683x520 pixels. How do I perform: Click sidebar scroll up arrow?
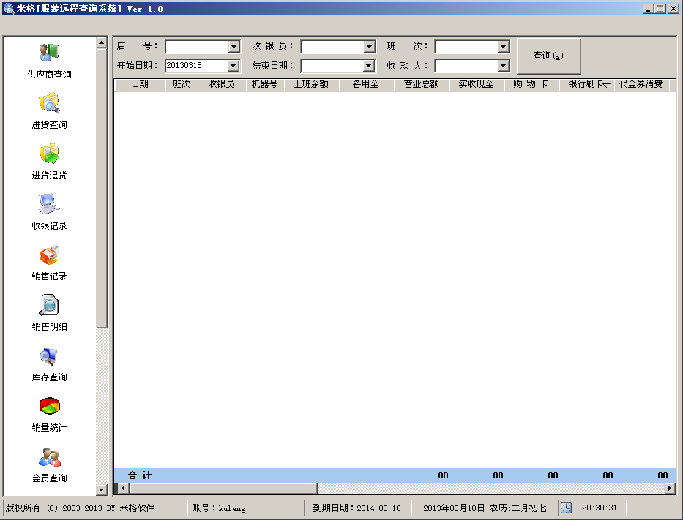pos(102,42)
